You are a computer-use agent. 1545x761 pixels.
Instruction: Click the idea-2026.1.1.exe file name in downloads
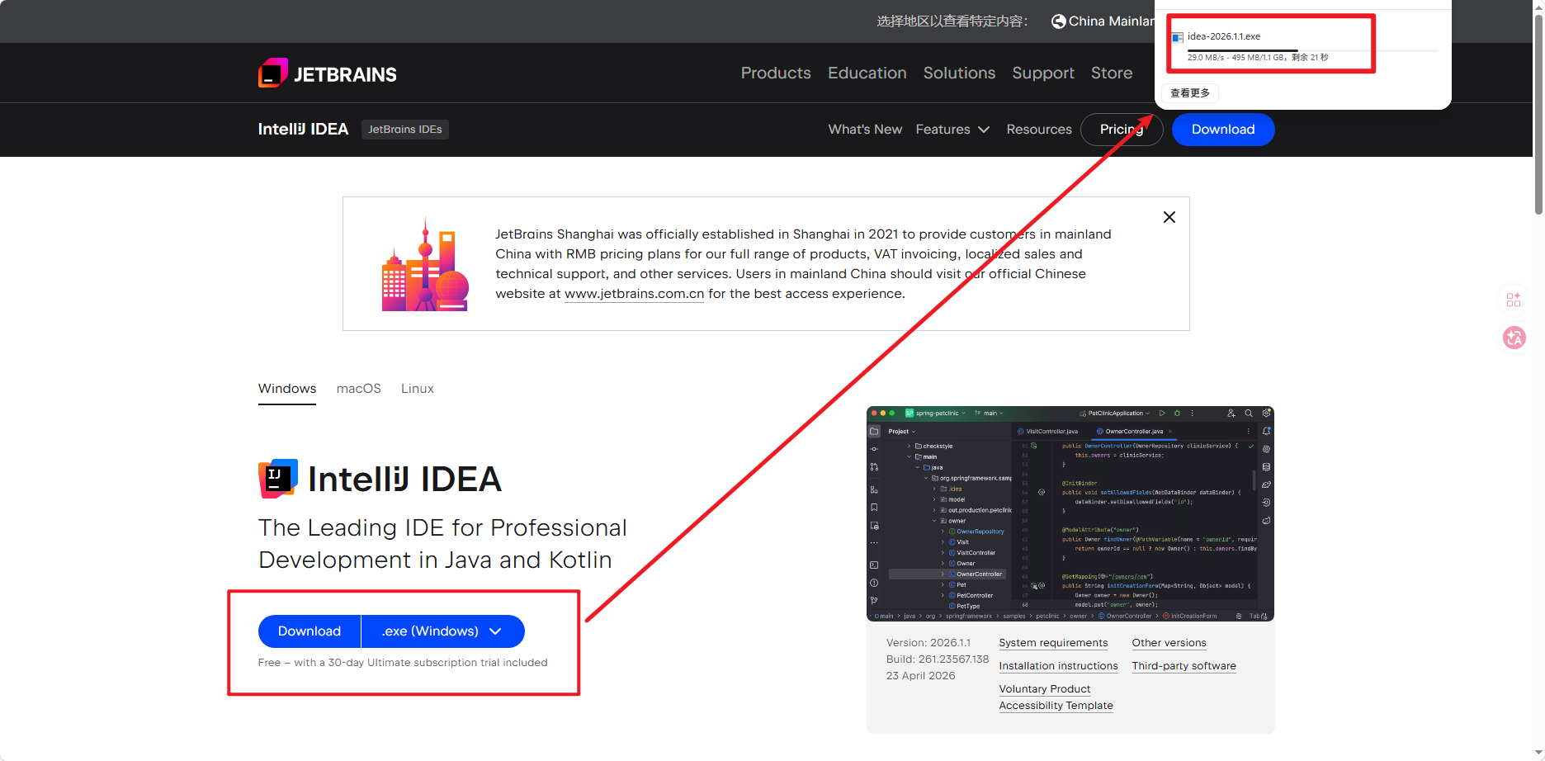(x=1224, y=36)
